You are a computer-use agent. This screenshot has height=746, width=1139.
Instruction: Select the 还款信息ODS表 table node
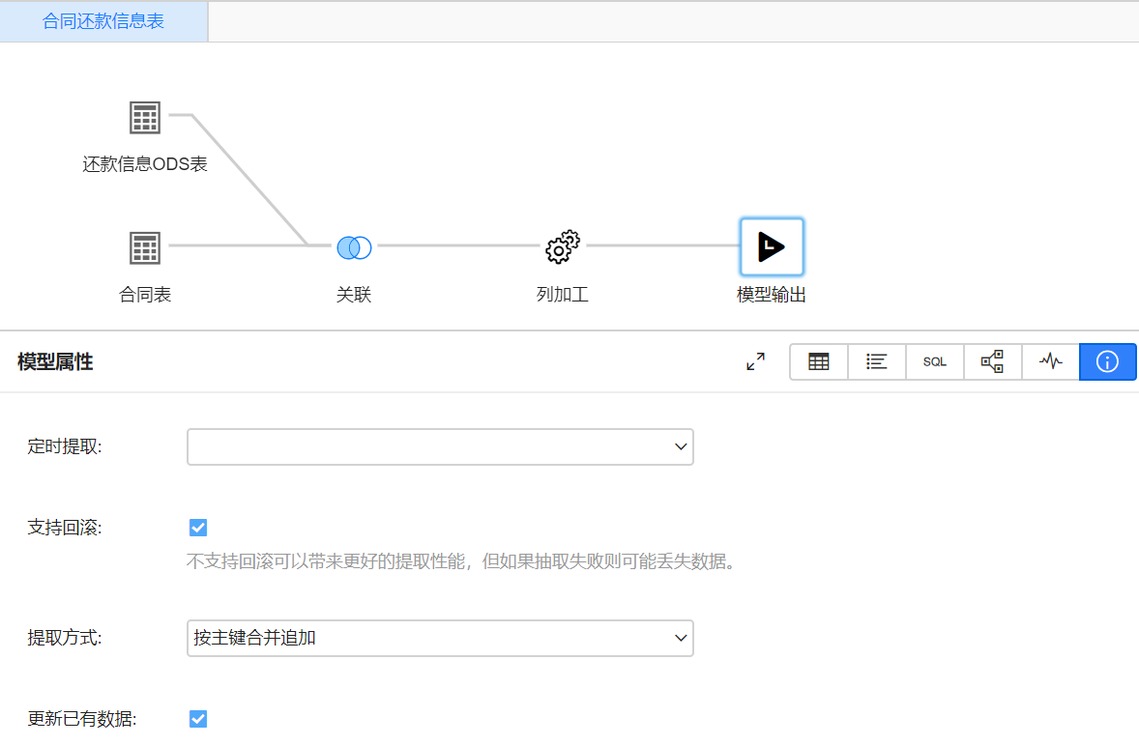pyautogui.click(x=145, y=117)
